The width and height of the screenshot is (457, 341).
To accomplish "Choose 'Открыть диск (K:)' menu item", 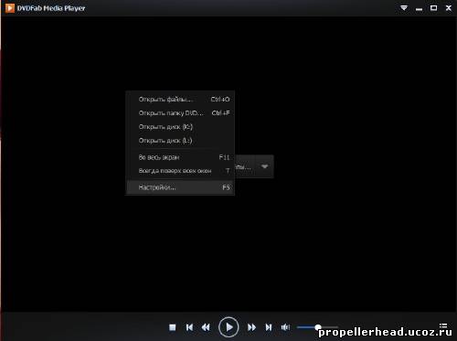I will (x=180, y=127).
